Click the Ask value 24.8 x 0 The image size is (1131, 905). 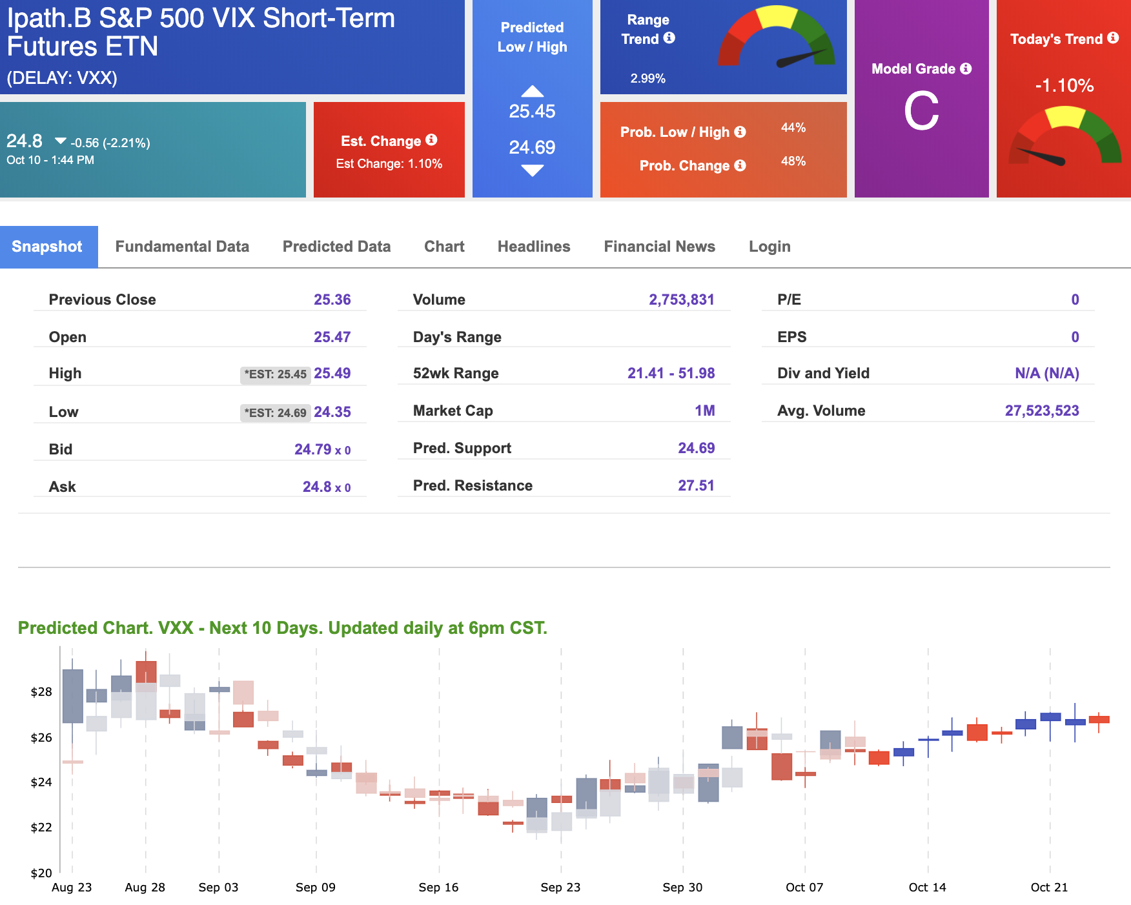point(327,487)
